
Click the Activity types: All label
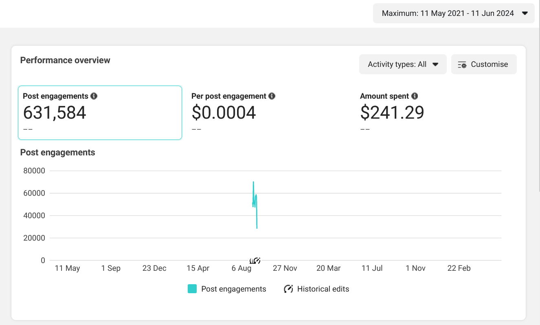pyautogui.click(x=397, y=64)
